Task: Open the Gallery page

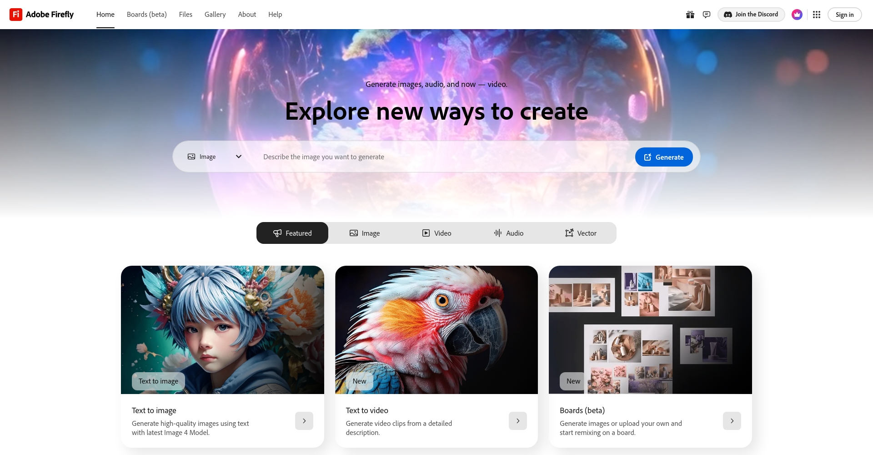Action: pos(215,15)
